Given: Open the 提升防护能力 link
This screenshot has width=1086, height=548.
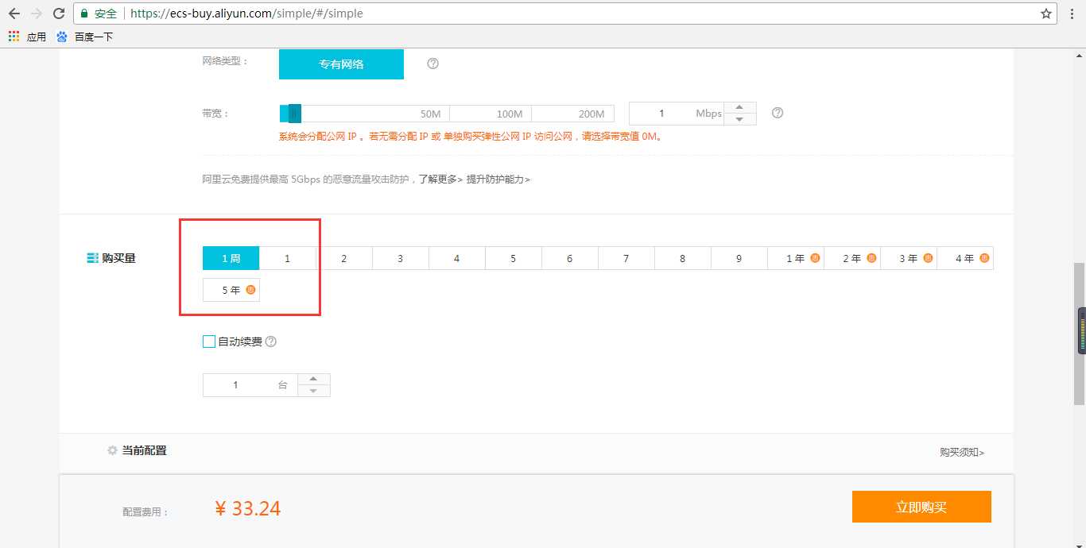Looking at the screenshot, I should (498, 179).
